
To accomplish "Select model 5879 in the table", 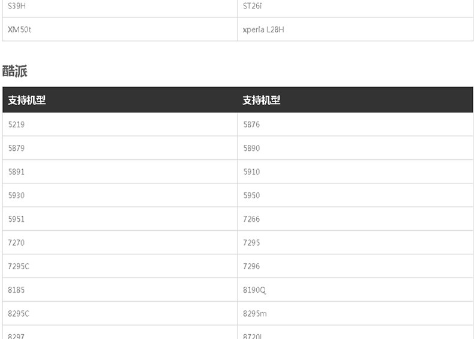I will (x=16, y=148).
